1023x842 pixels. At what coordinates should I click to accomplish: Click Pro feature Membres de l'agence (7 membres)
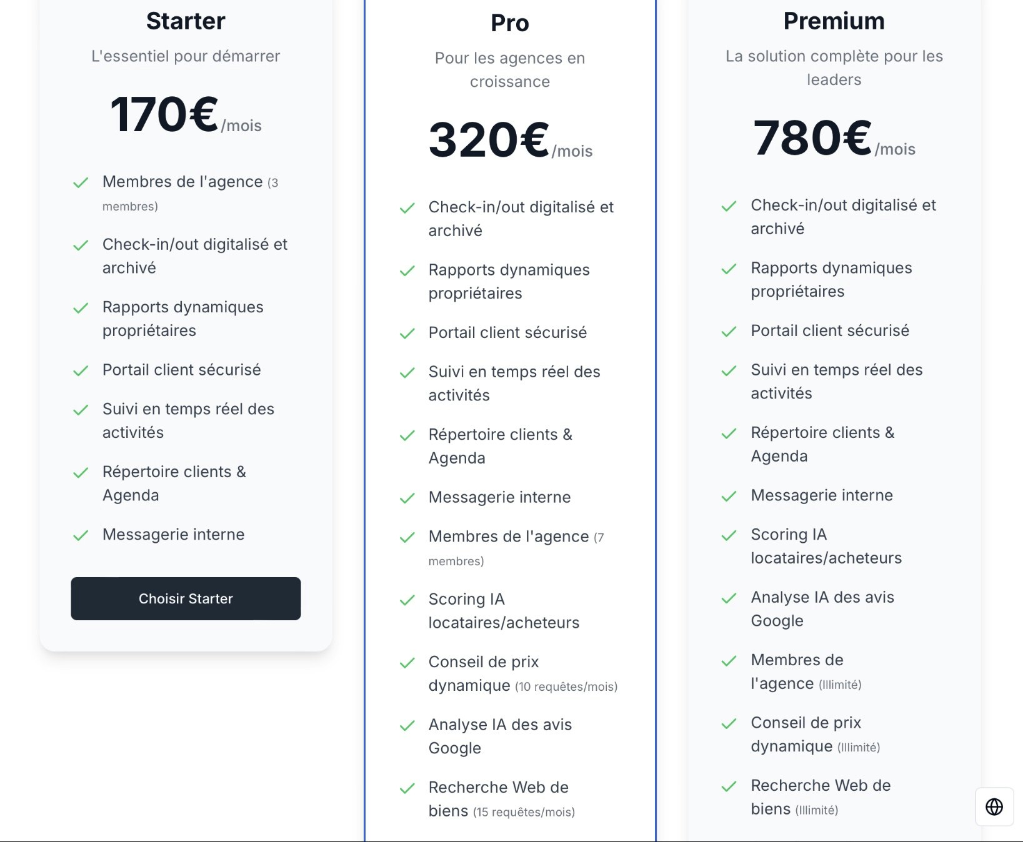(516, 548)
